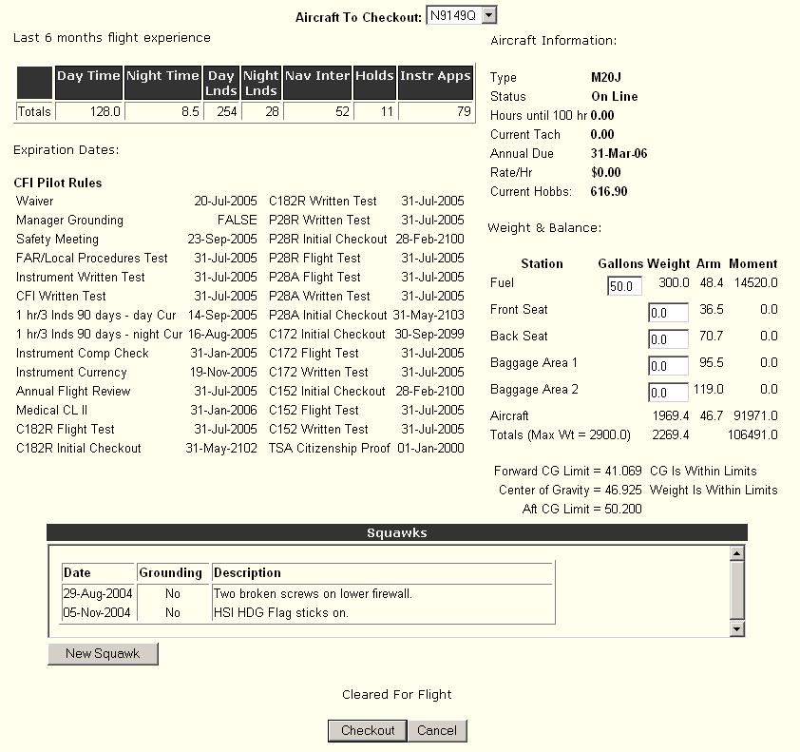
Task: Click the Front Seat weight field
Action: 667,313
